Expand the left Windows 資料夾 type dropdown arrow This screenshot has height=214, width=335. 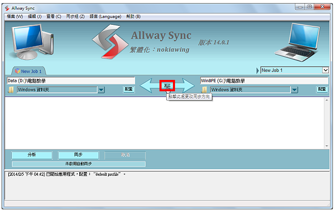(101, 90)
